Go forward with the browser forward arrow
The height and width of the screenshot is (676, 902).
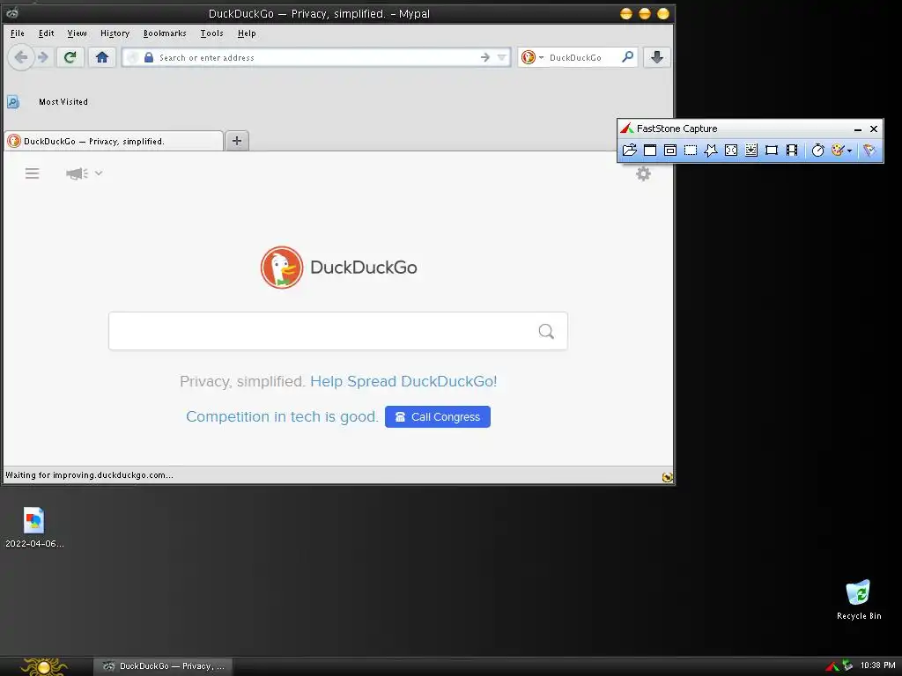point(43,57)
